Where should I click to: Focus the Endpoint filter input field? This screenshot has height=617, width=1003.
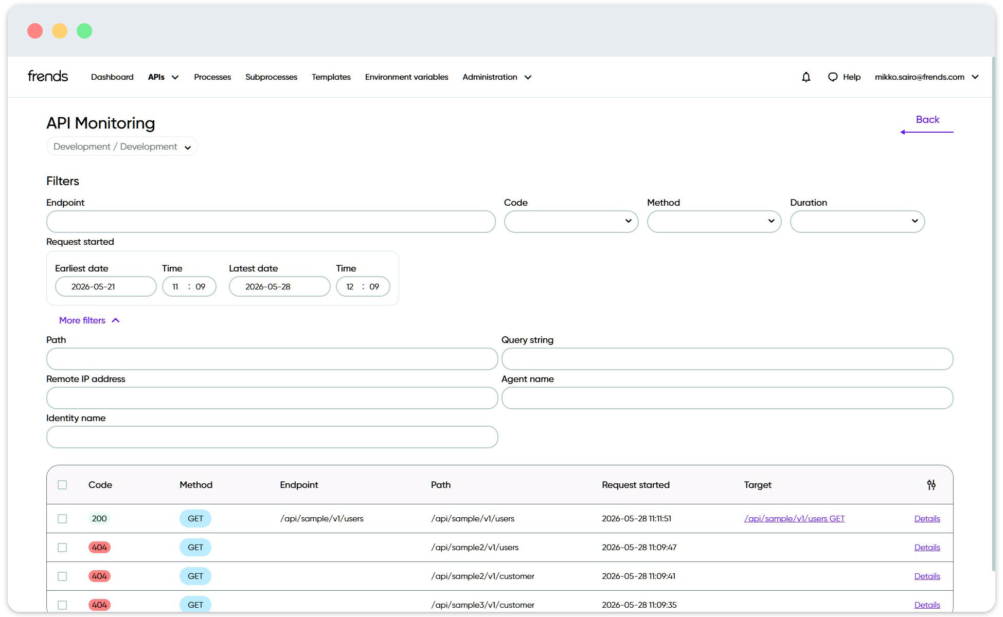click(271, 222)
